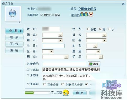Click the 阿里巴巴中国站 site text

coord(50,15)
